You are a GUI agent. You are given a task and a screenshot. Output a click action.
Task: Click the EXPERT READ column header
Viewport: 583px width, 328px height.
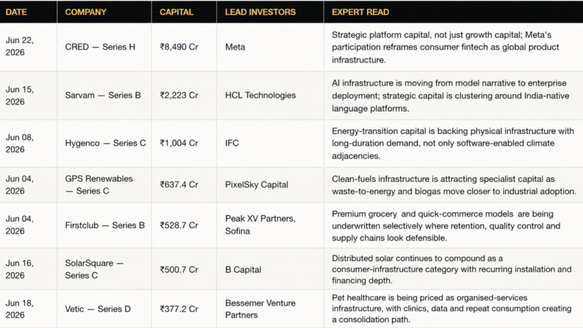[x=360, y=12]
